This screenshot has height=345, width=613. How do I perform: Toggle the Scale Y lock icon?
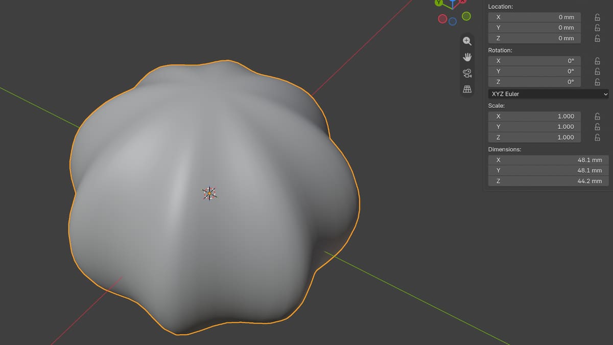click(x=597, y=127)
